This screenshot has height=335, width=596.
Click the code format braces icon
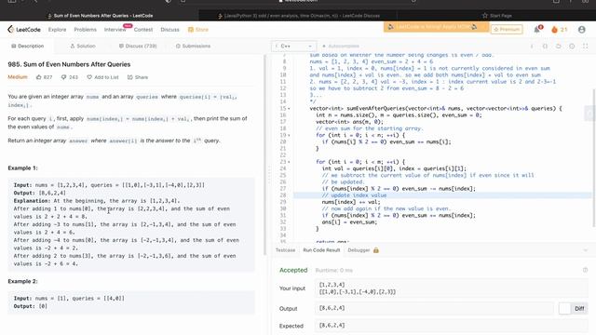[545, 46]
